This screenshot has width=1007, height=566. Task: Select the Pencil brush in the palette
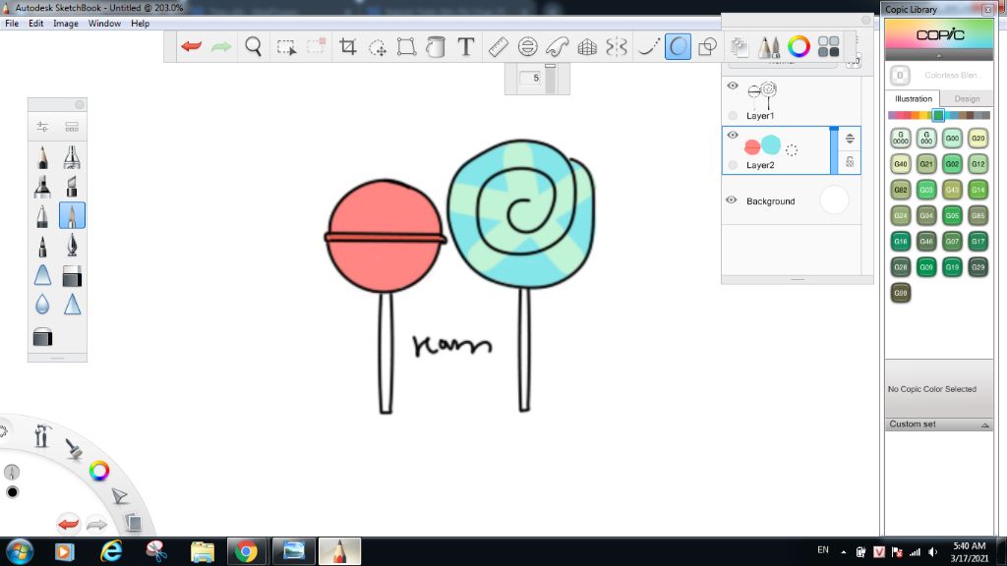(x=42, y=156)
